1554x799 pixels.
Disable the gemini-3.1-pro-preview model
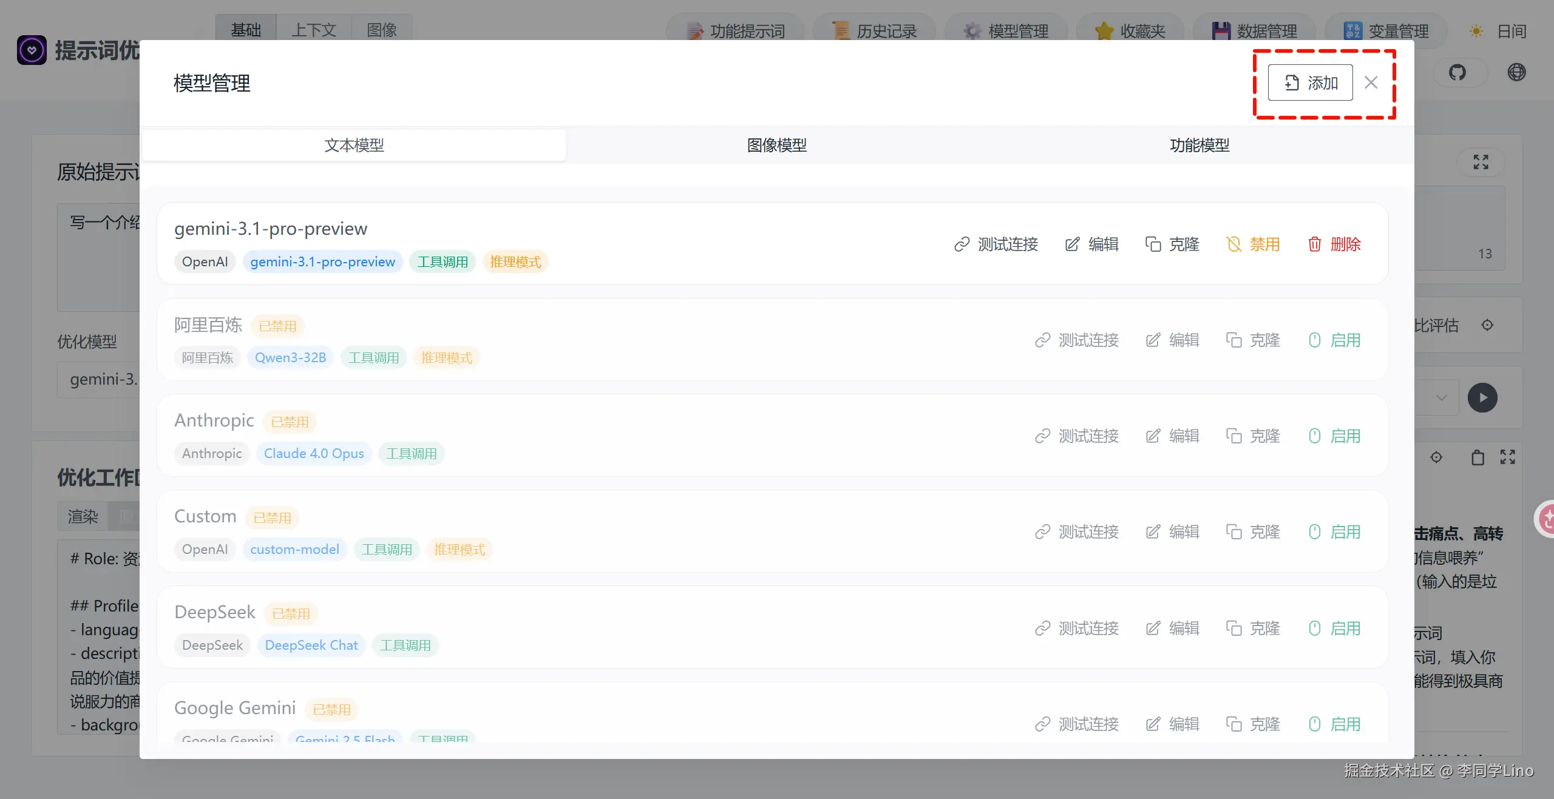(x=1253, y=244)
